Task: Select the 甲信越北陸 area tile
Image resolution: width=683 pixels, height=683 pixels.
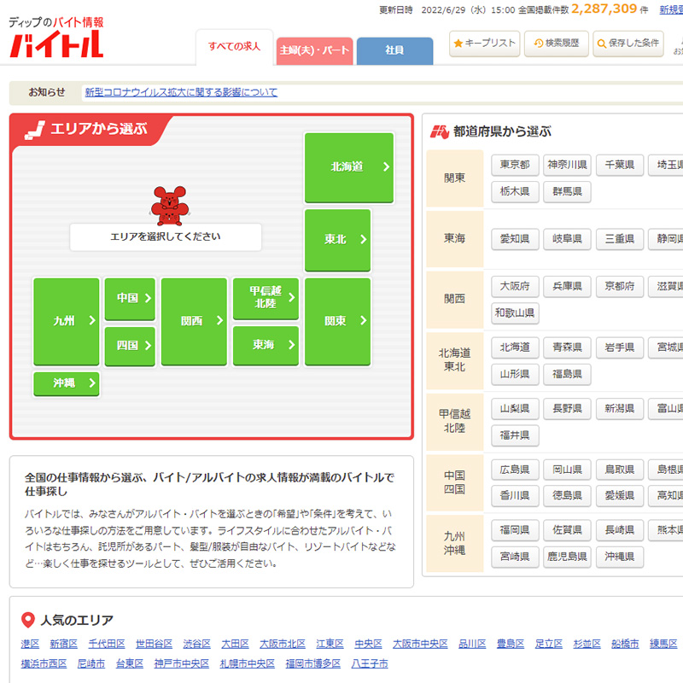Action: [x=266, y=298]
